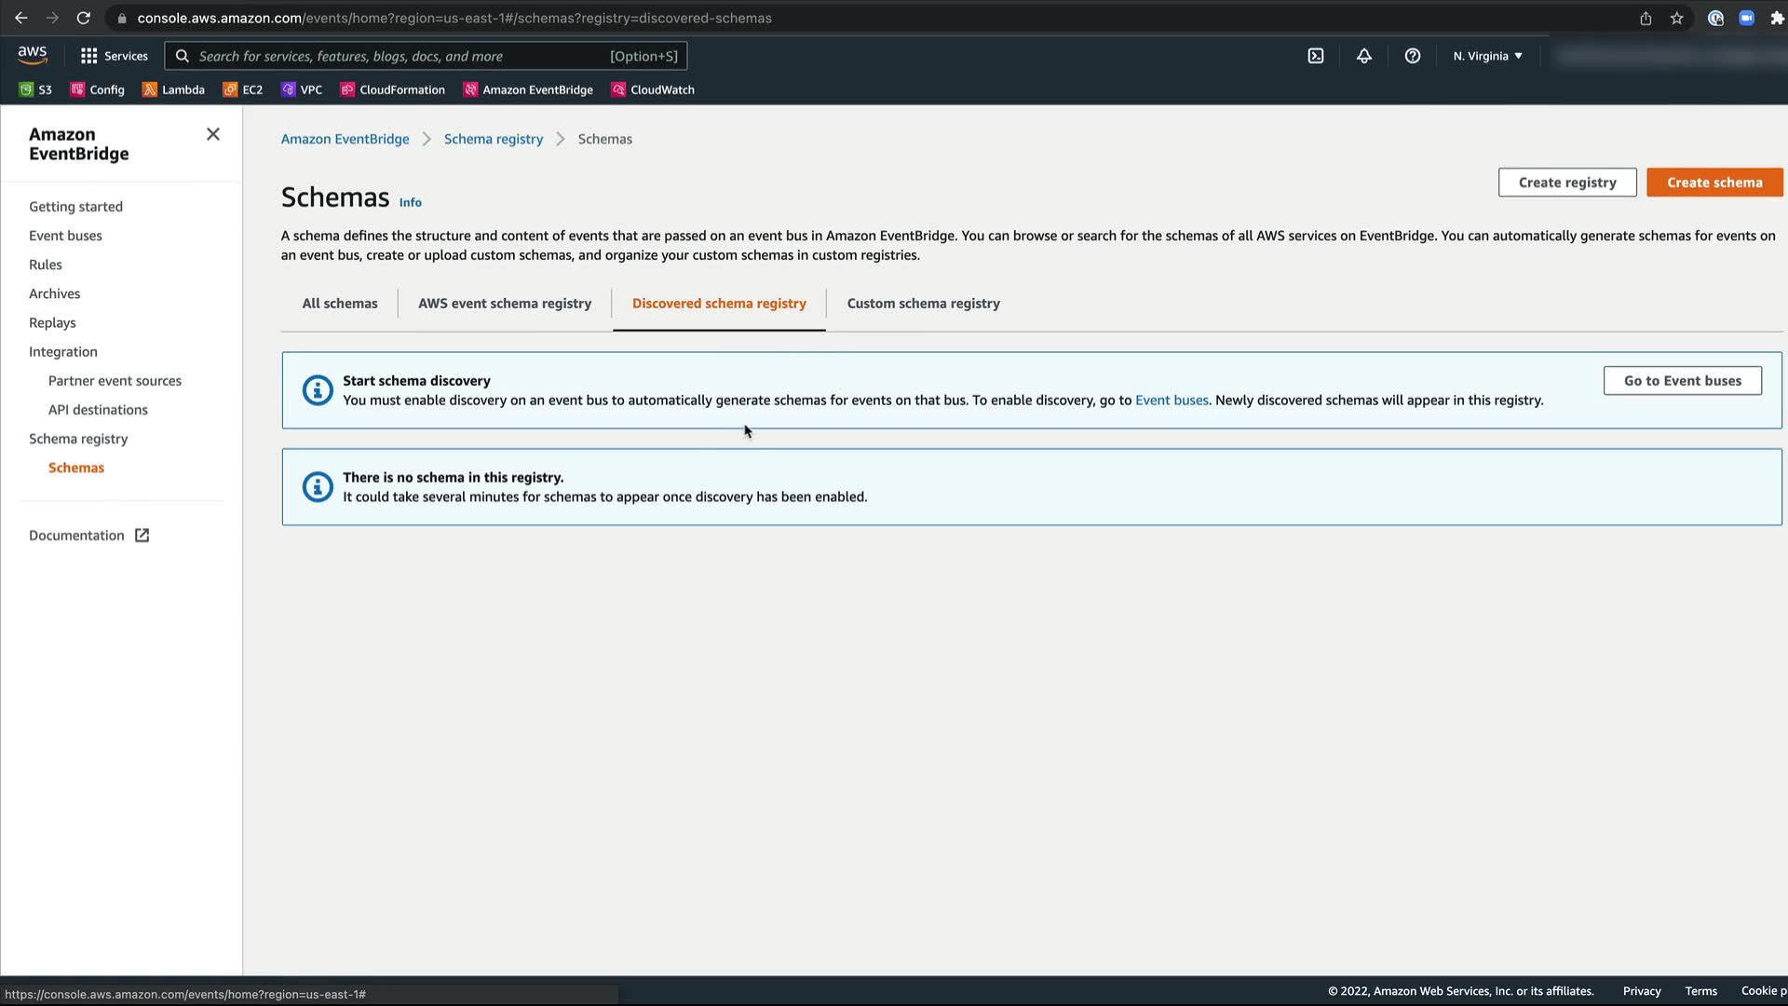Close the Amazon EventBridge side panel
The width and height of the screenshot is (1788, 1006).
[213, 134]
